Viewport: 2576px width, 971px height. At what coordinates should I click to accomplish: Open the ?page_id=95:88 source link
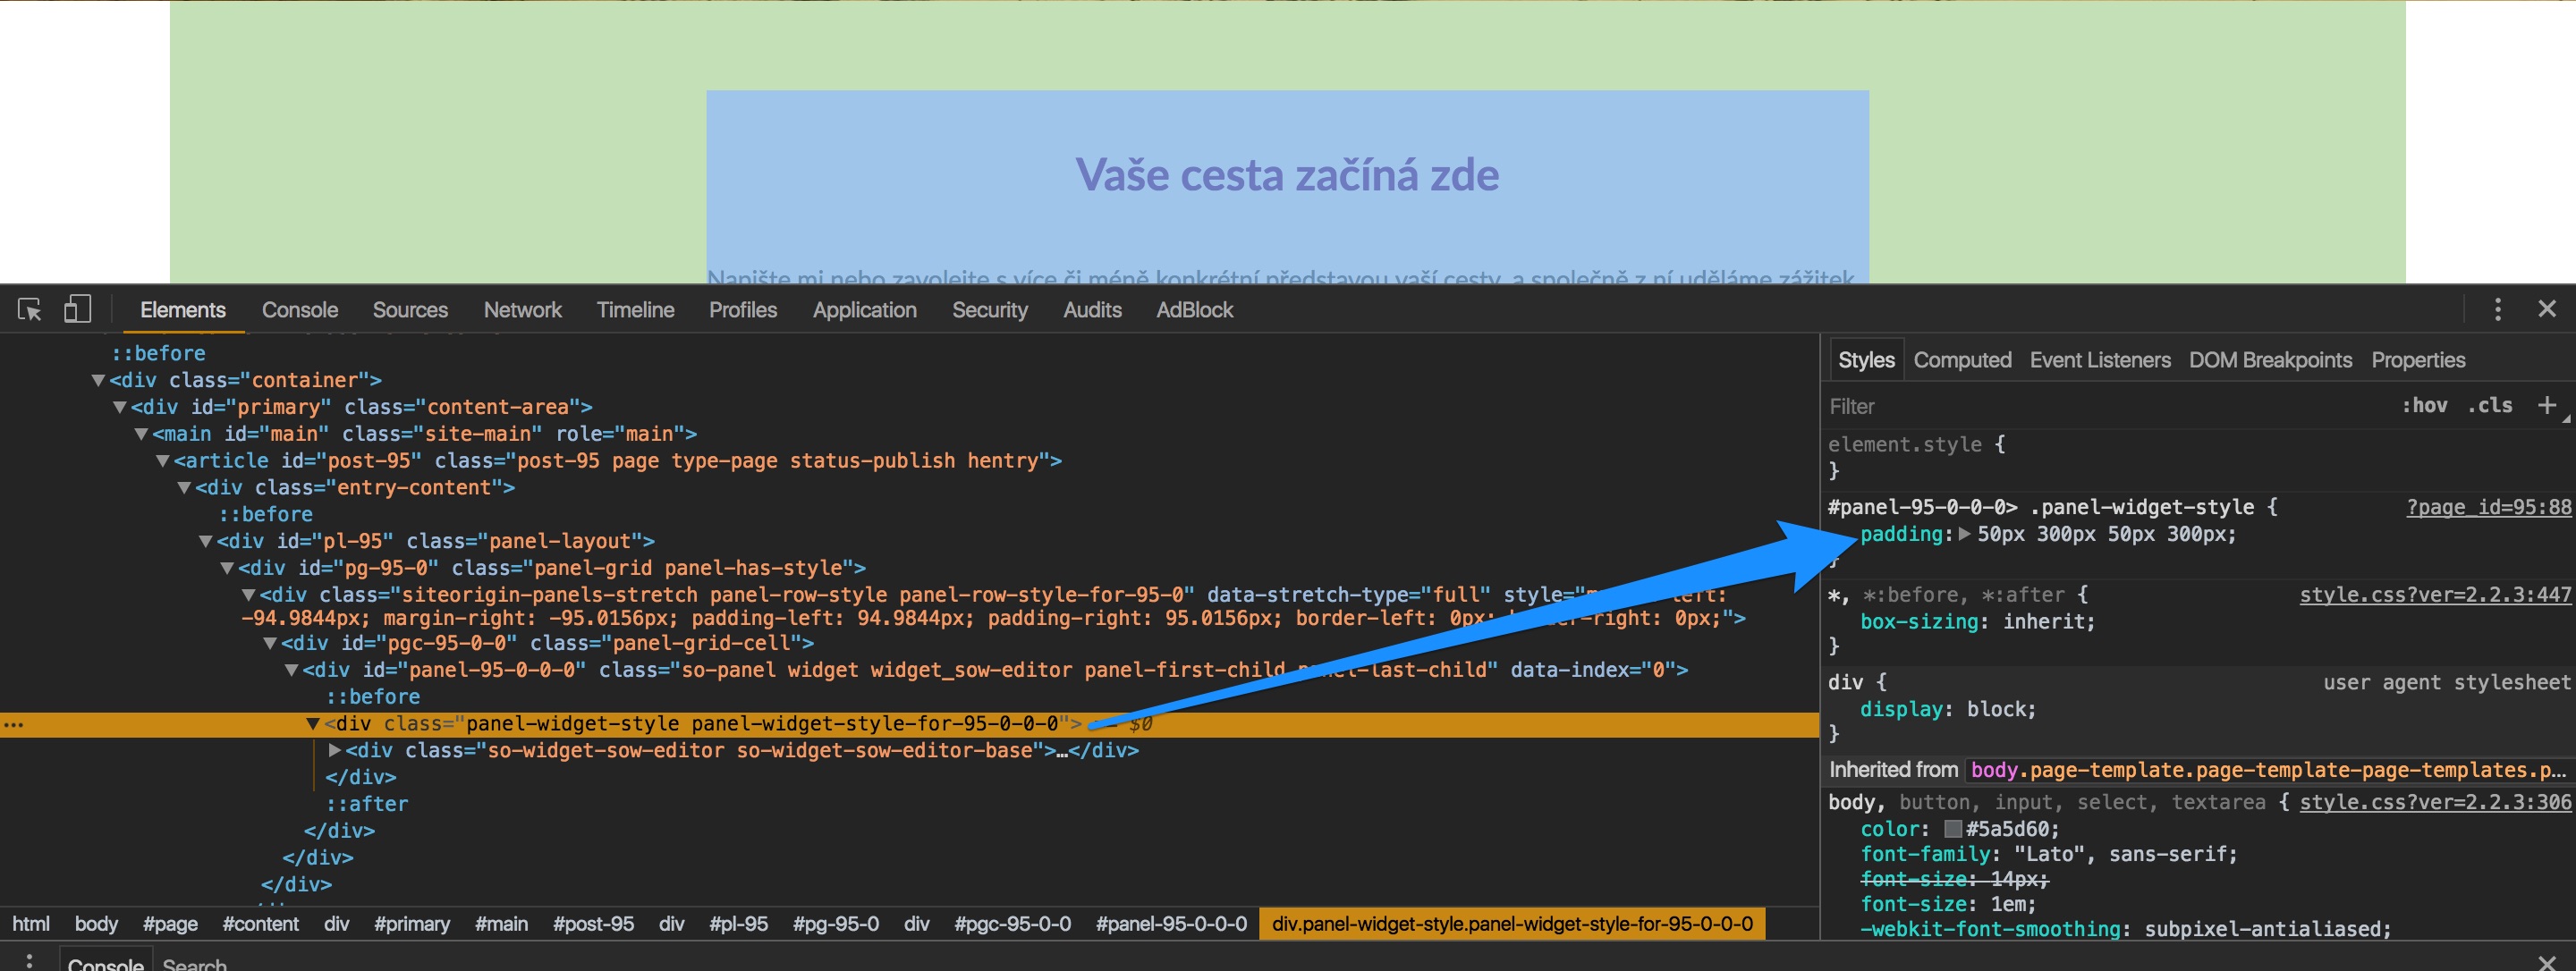click(2487, 507)
